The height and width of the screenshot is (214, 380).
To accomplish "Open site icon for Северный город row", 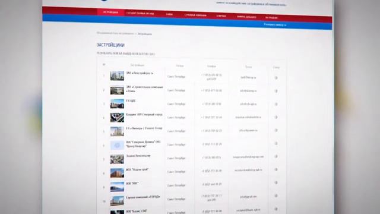I will coord(275,117).
